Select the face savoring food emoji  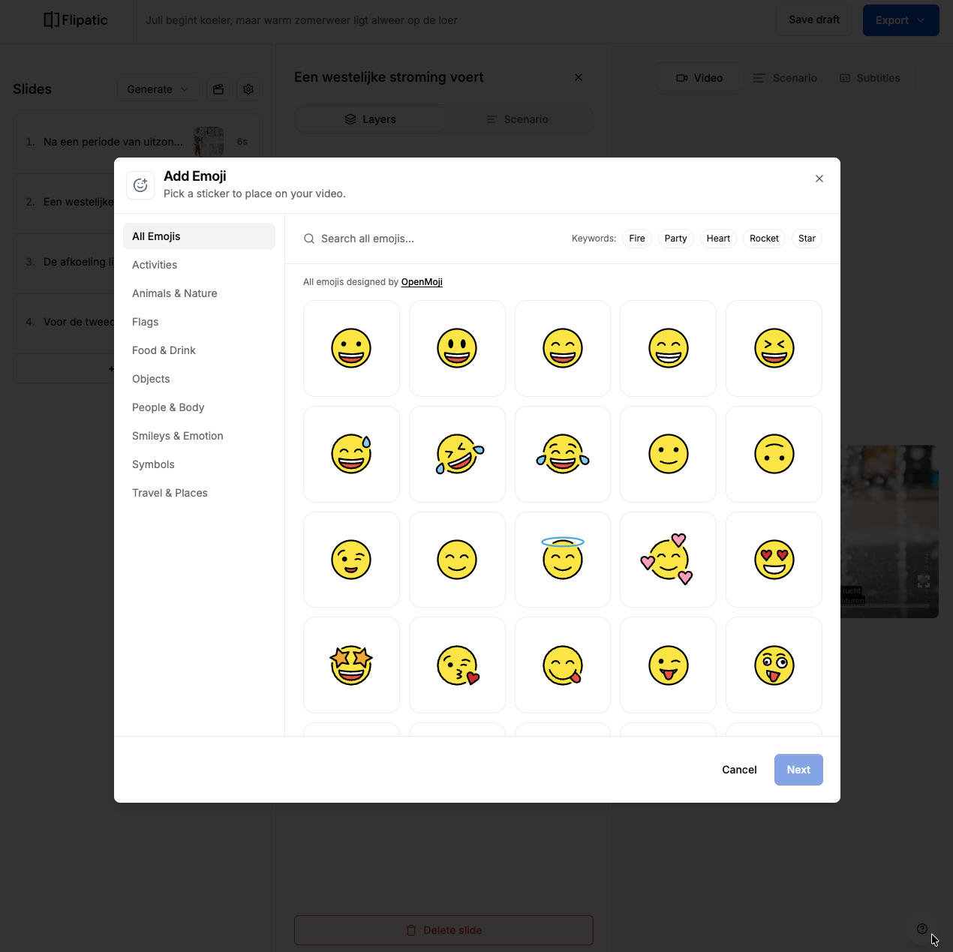[563, 665]
